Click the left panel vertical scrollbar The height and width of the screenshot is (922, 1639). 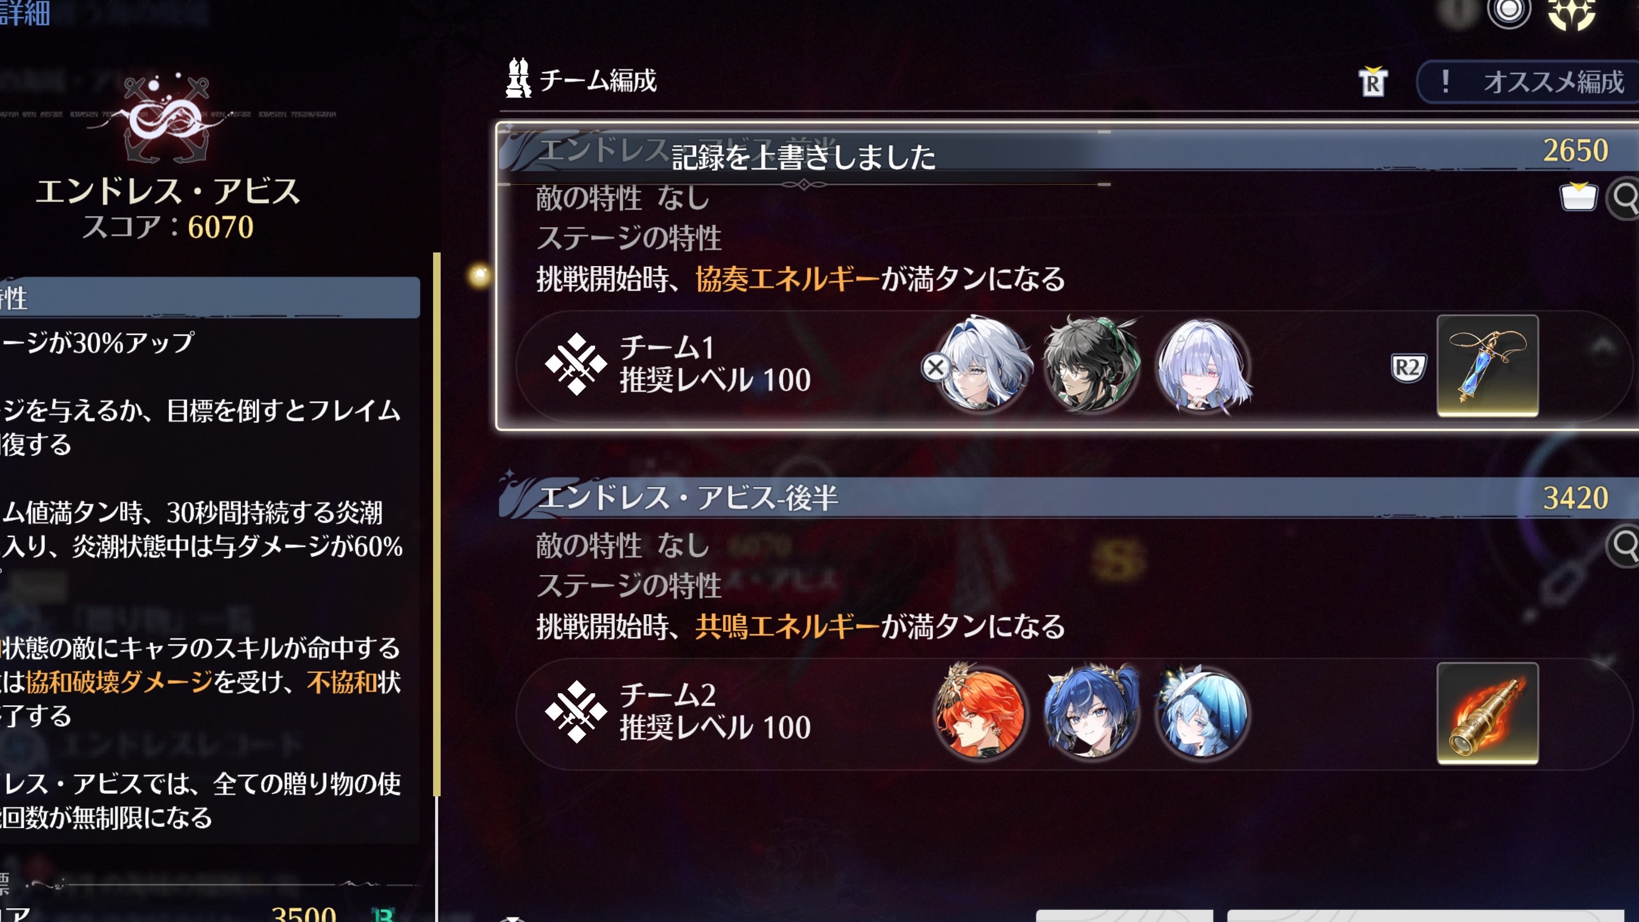[x=437, y=524]
